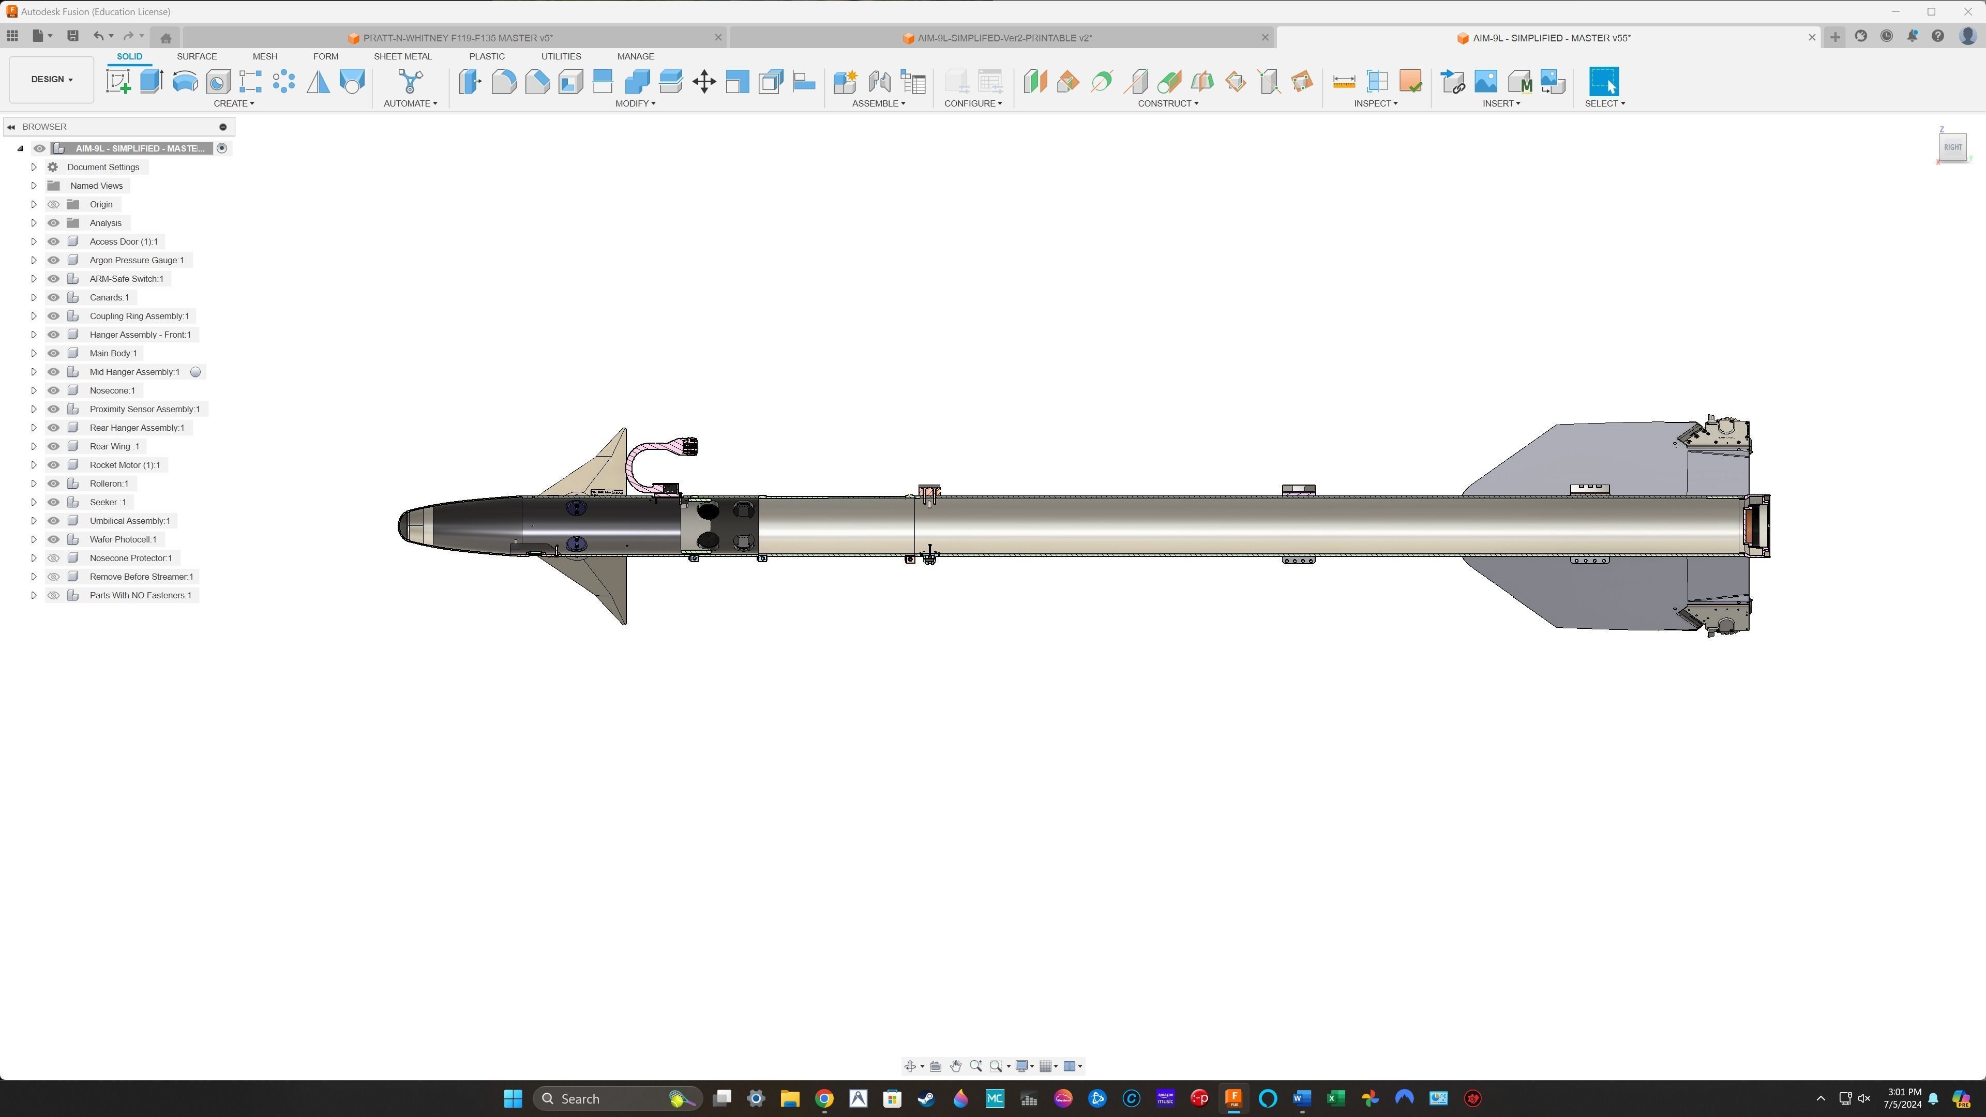This screenshot has height=1117, width=1986.
Task: Click the Joint icon in Assemble
Action: 879,81
